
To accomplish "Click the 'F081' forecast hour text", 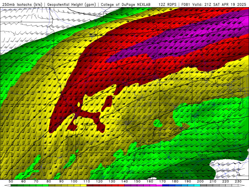I will (186, 5).
